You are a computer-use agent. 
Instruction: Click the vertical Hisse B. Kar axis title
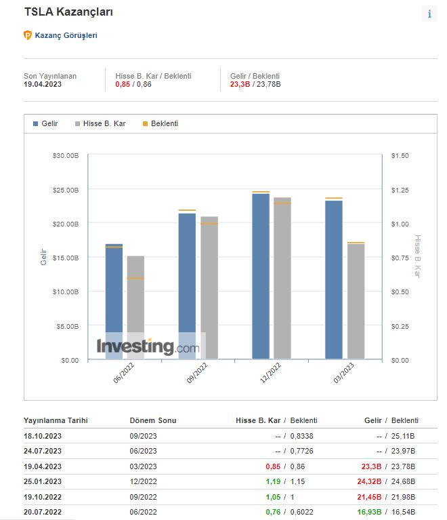pyautogui.click(x=417, y=256)
